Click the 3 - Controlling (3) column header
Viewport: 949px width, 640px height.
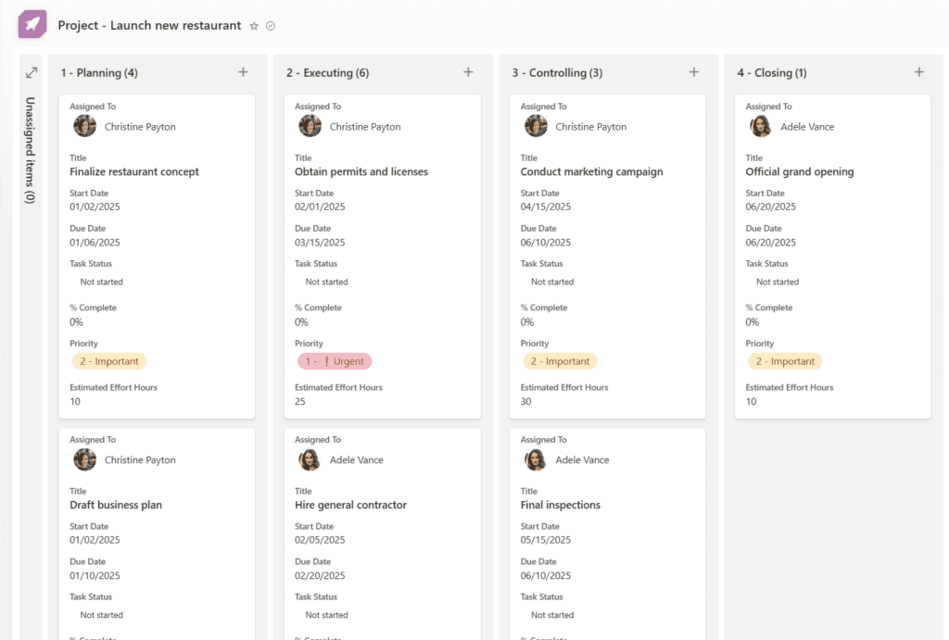pos(557,72)
